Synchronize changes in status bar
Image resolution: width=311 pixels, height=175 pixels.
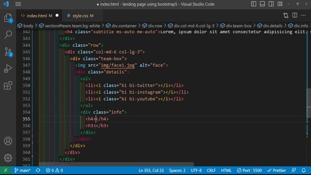[x=38, y=171]
